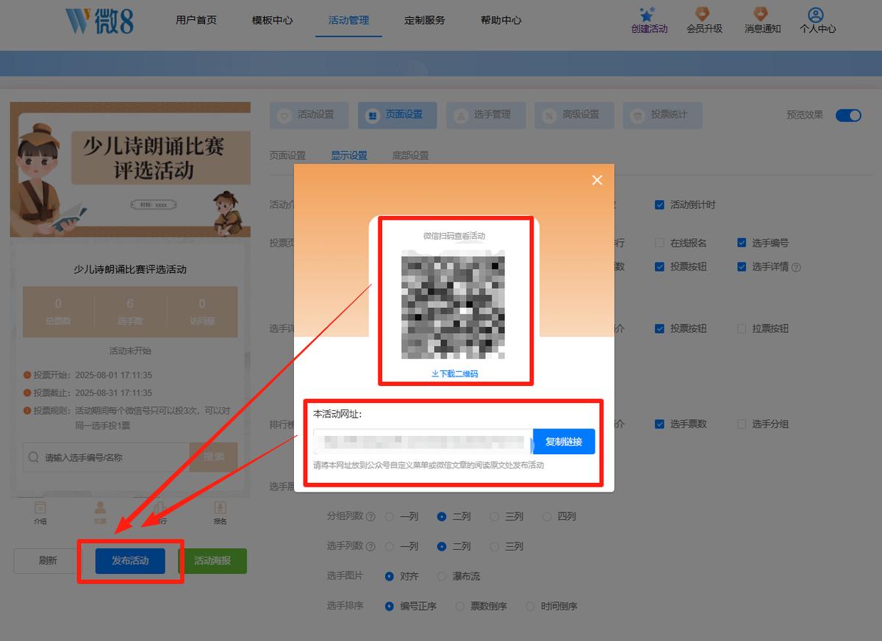Turn off the 预览效果 switch

click(x=848, y=115)
